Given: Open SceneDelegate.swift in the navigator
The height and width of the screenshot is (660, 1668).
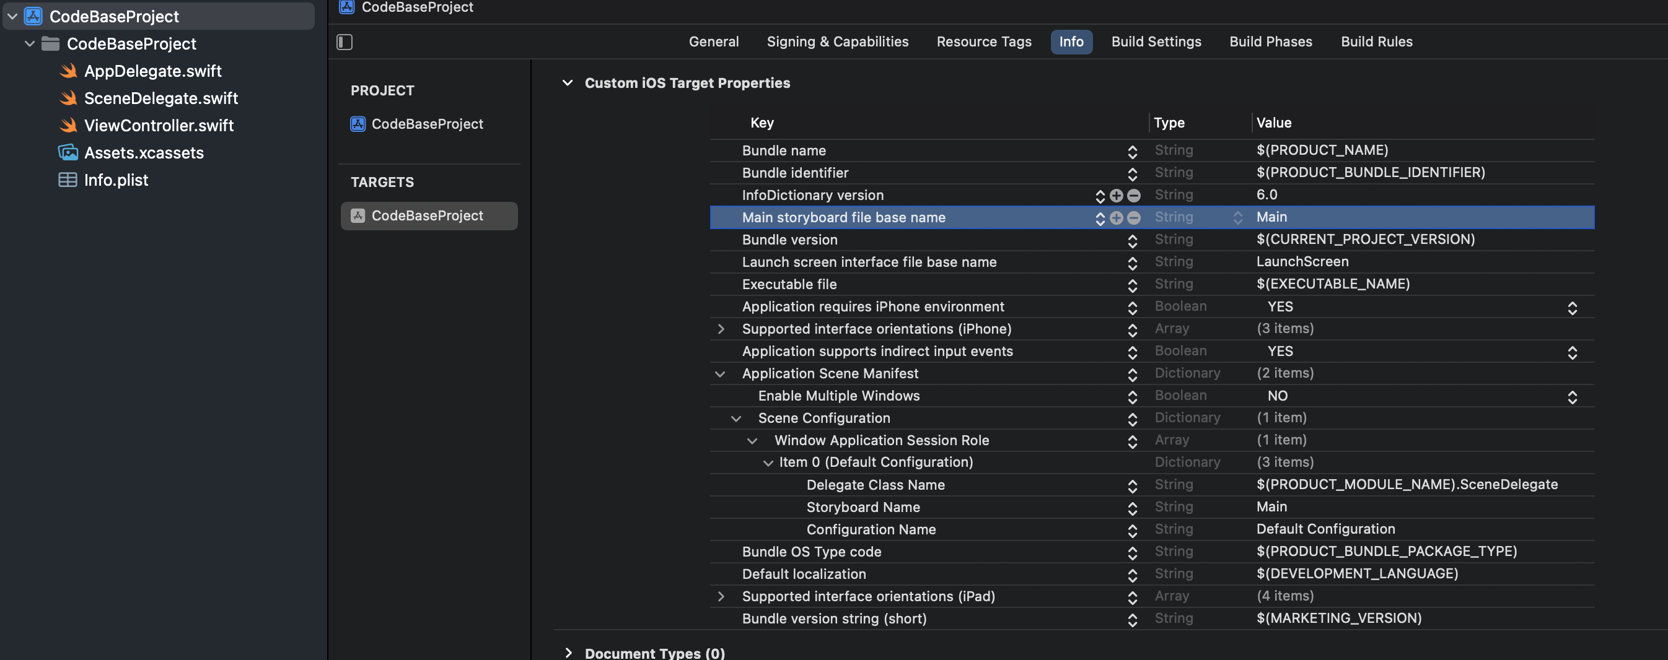Looking at the screenshot, I should tap(161, 98).
